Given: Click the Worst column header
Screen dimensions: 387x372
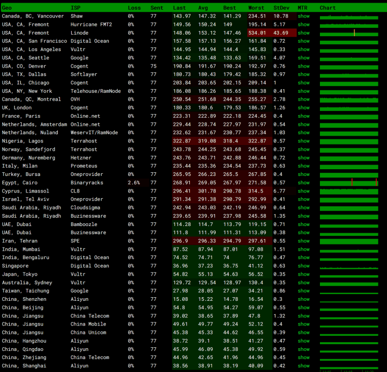Looking at the screenshot, I should coord(256,8).
